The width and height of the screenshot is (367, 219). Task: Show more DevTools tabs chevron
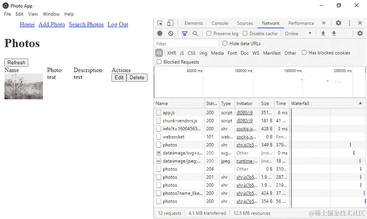[324, 23]
